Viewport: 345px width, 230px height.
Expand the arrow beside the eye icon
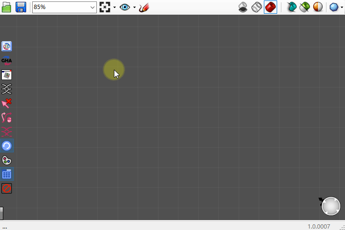(x=134, y=7)
